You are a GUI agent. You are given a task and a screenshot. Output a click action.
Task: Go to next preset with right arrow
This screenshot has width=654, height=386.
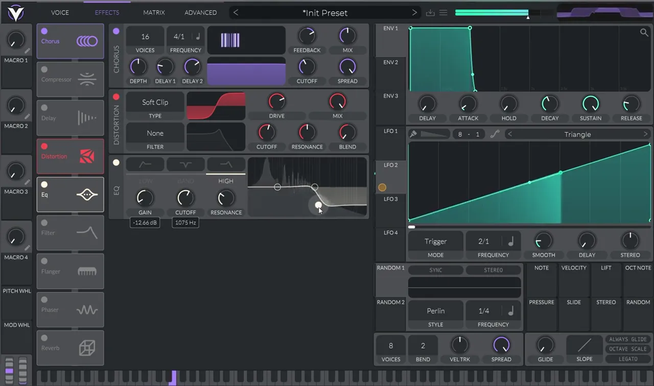[x=414, y=12]
